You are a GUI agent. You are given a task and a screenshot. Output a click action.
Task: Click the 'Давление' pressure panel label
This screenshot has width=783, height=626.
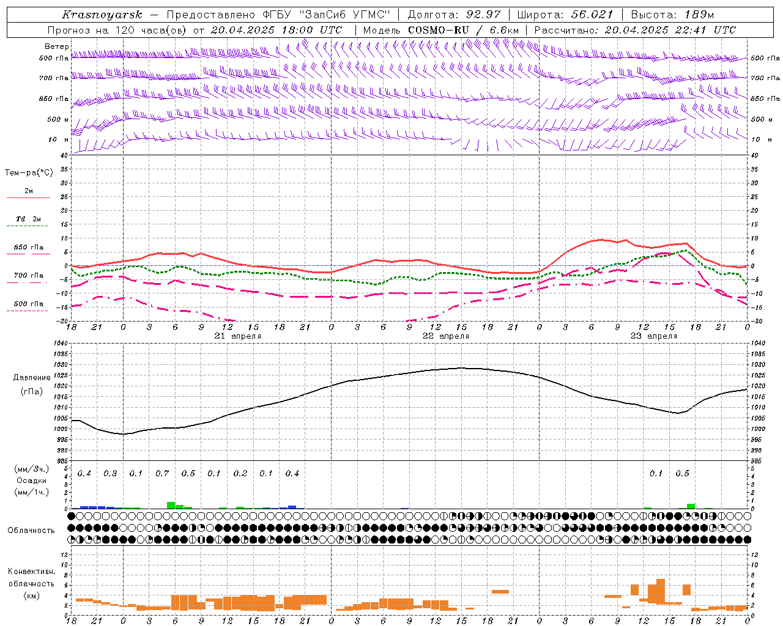[x=32, y=378]
